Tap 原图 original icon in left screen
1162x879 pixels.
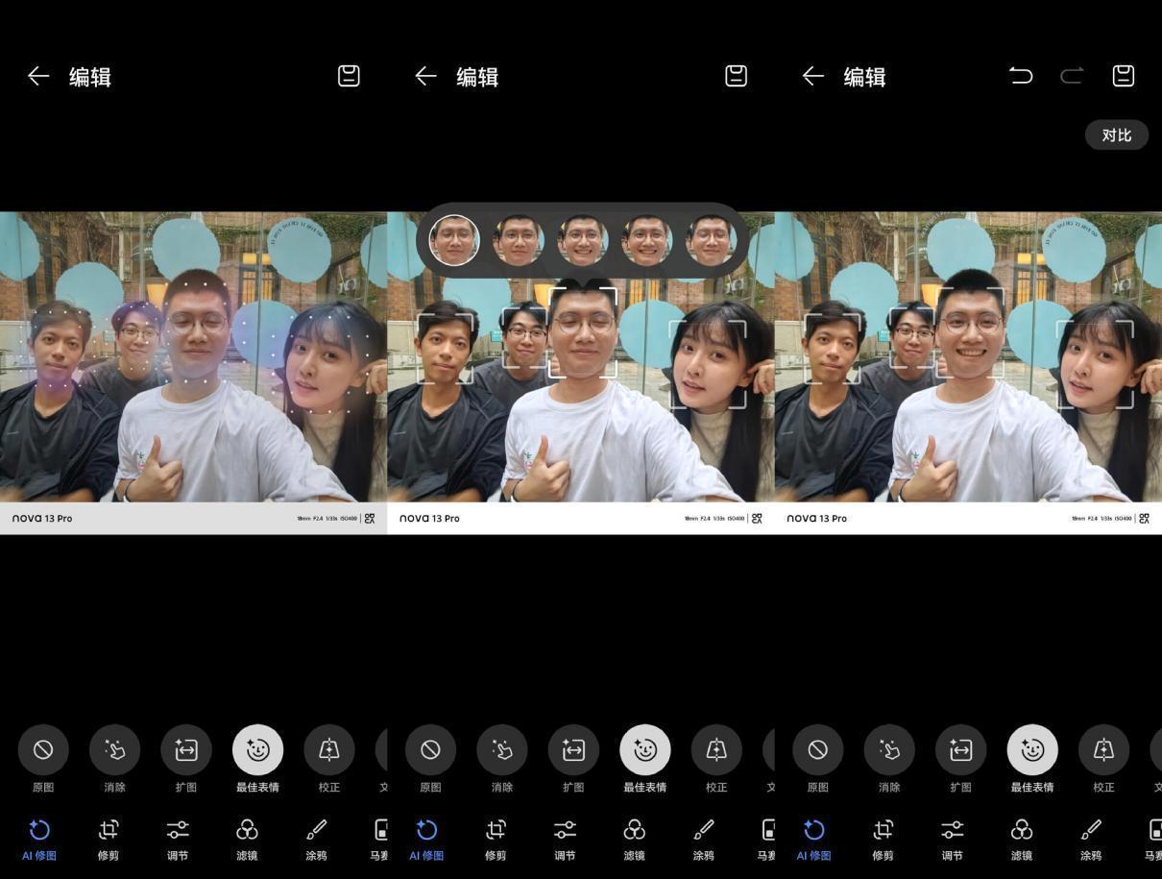tap(43, 750)
